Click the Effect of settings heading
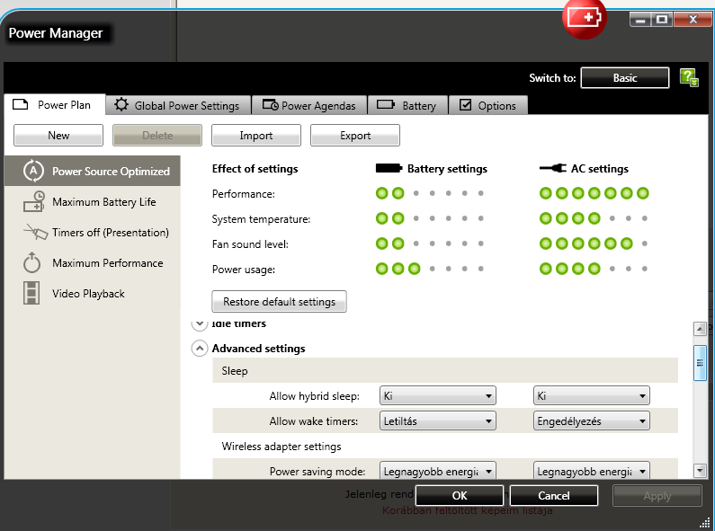The width and height of the screenshot is (715, 531). tap(255, 169)
